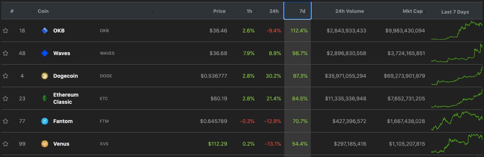Open the Waves coin page link
Viewport: 484px width, 157px height.
click(61, 53)
